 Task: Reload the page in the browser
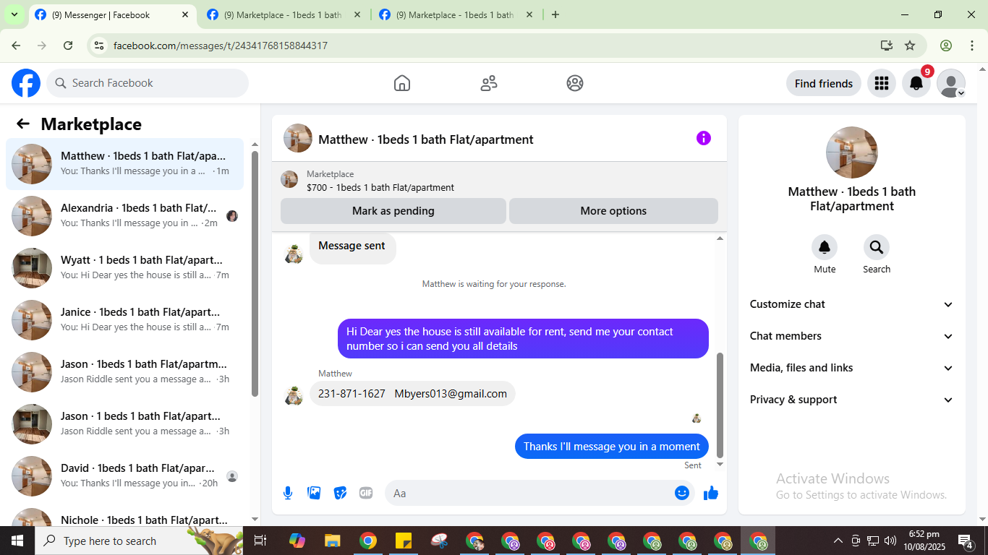pos(68,46)
